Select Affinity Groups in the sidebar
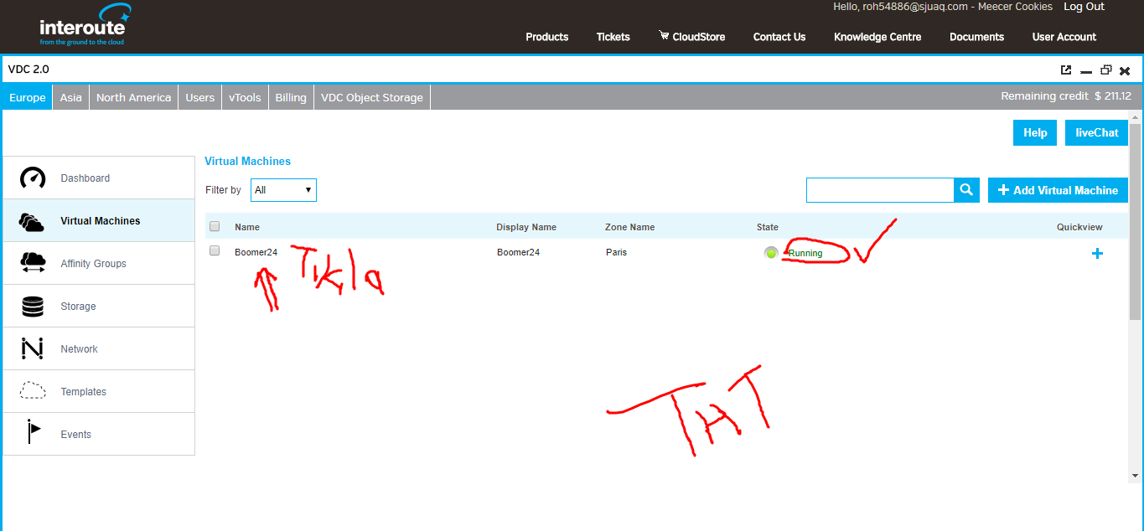Viewport: 1144px width, 531px height. (x=99, y=263)
